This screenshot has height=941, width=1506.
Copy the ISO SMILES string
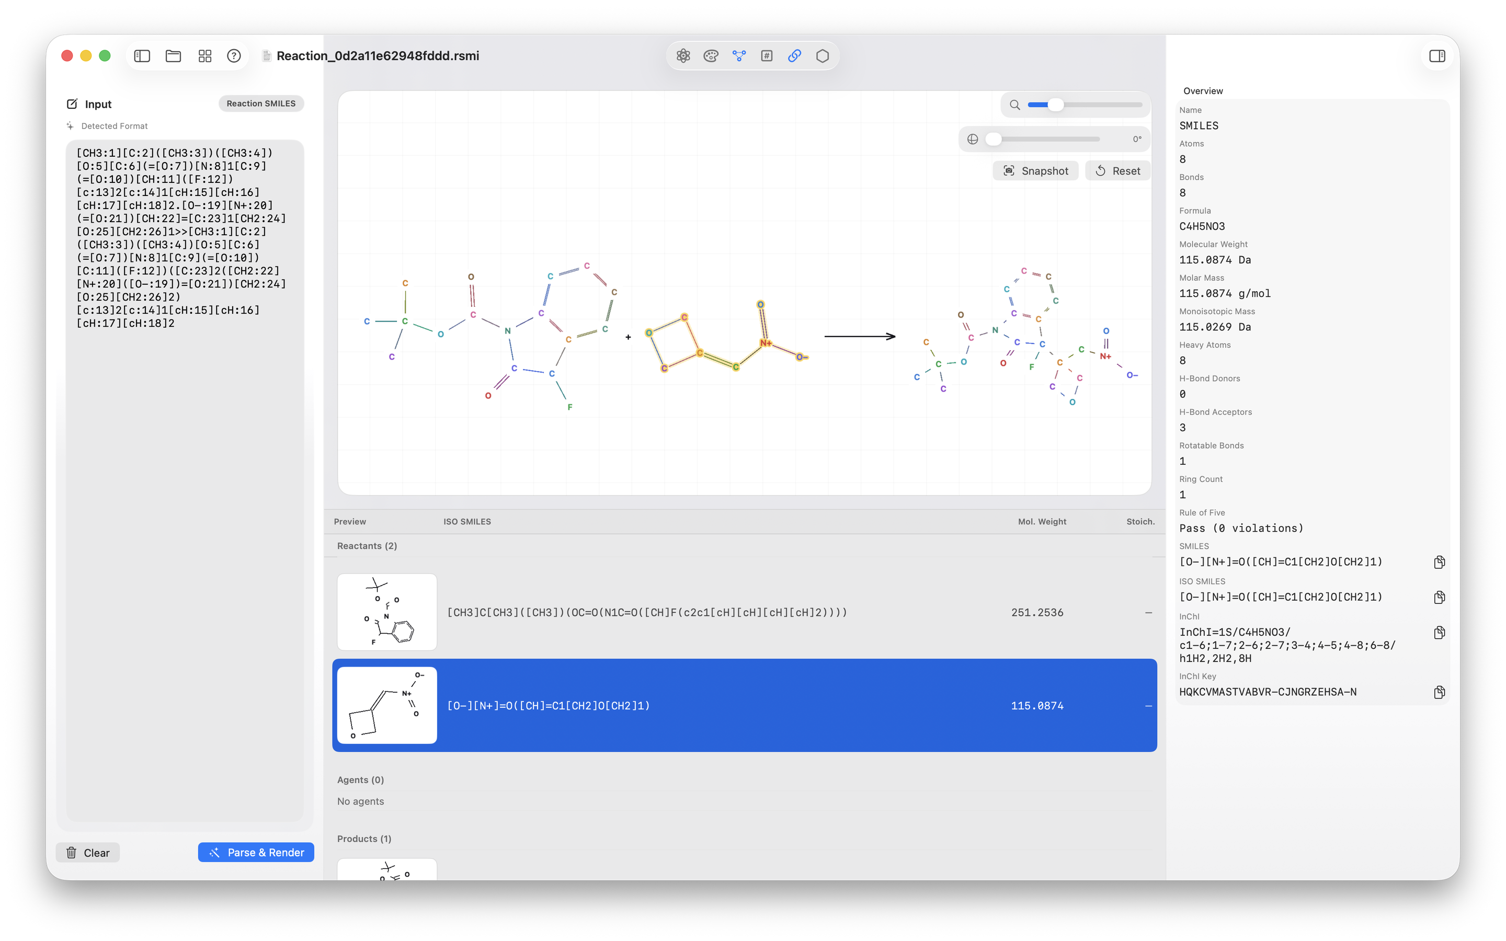pyautogui.click(x=1439, y=598)
